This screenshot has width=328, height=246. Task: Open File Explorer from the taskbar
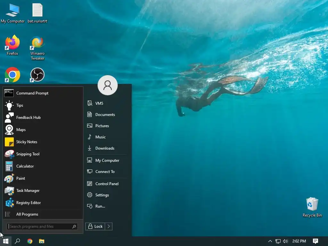(x=42, y=241)
